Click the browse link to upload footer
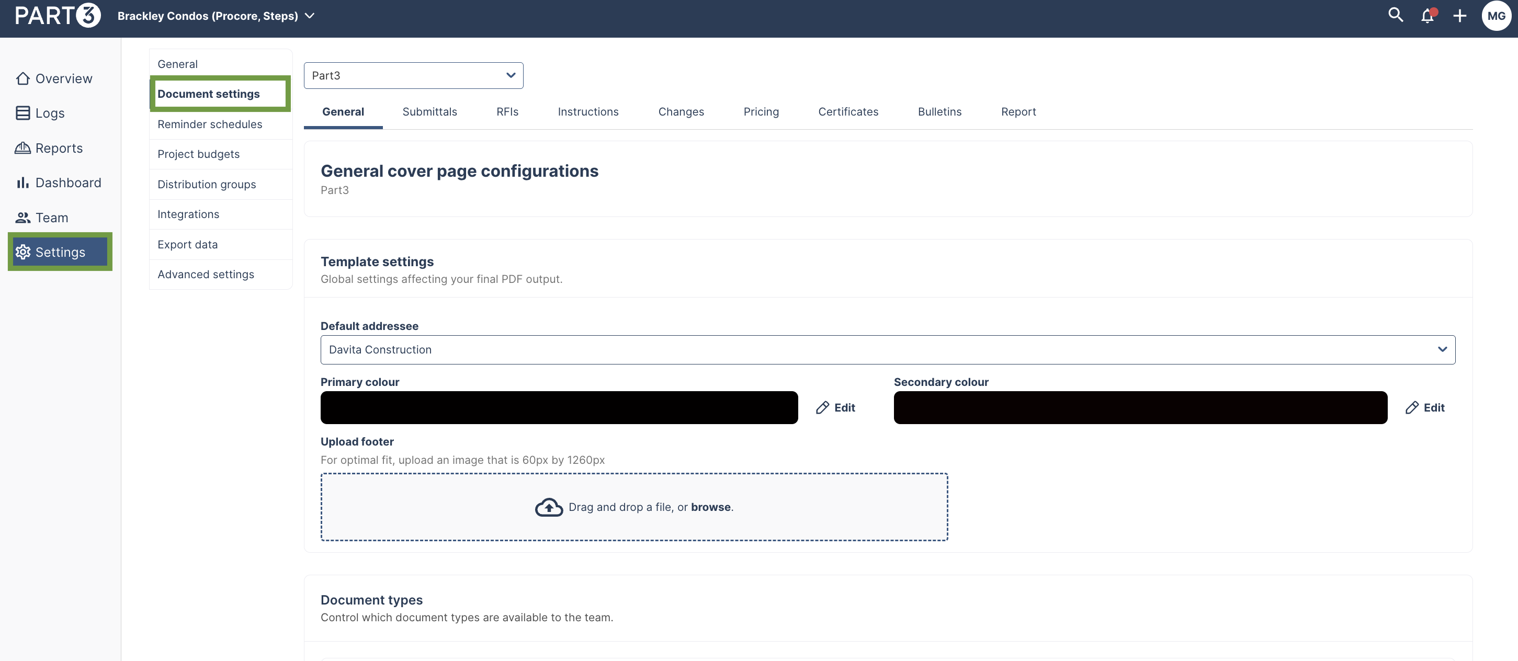Screen dimensions: 1518x661 [x=711, y=507]
